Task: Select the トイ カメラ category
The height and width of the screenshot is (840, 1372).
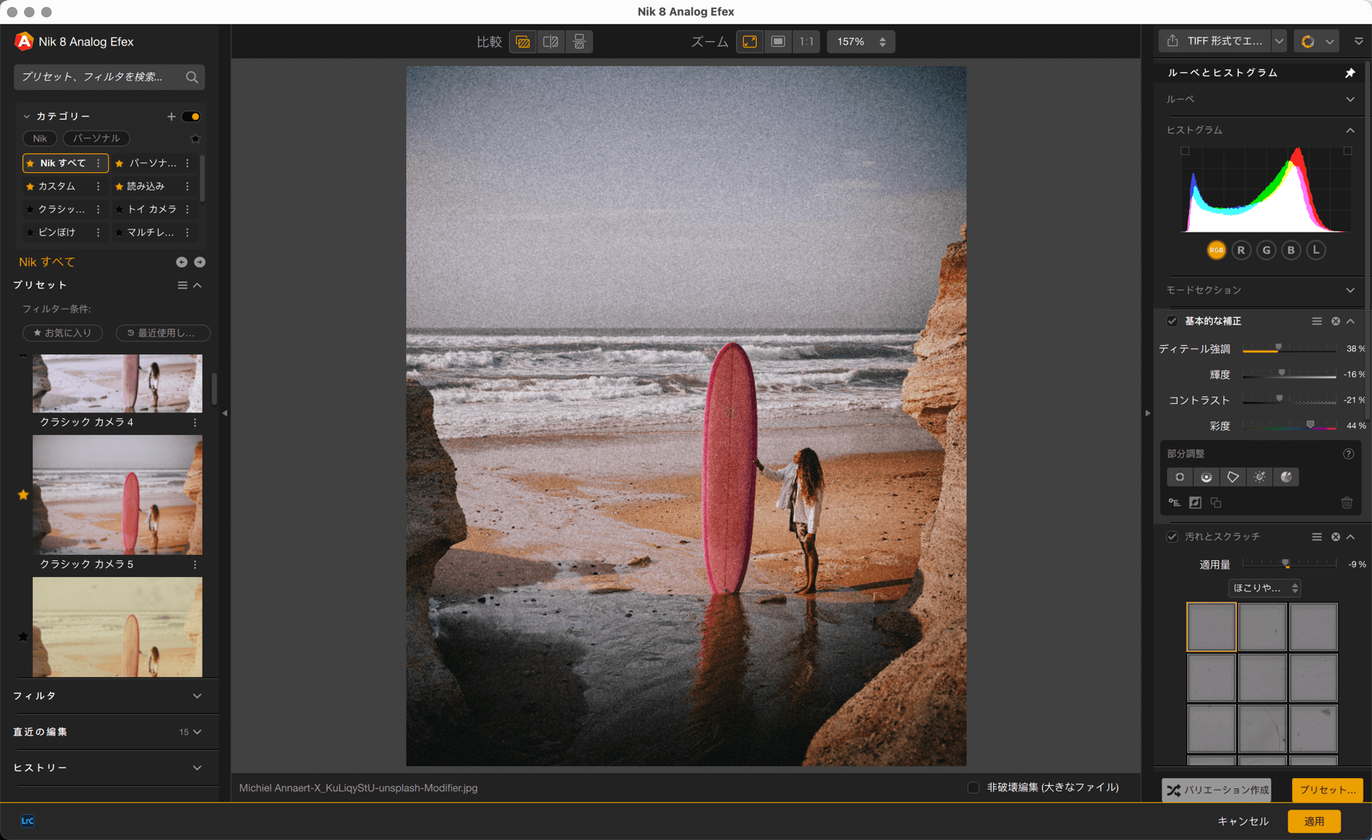Action: point(152,209)
